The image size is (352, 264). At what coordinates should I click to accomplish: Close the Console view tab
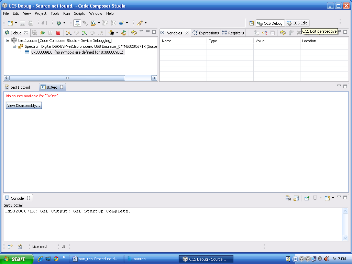coord(29,198)
